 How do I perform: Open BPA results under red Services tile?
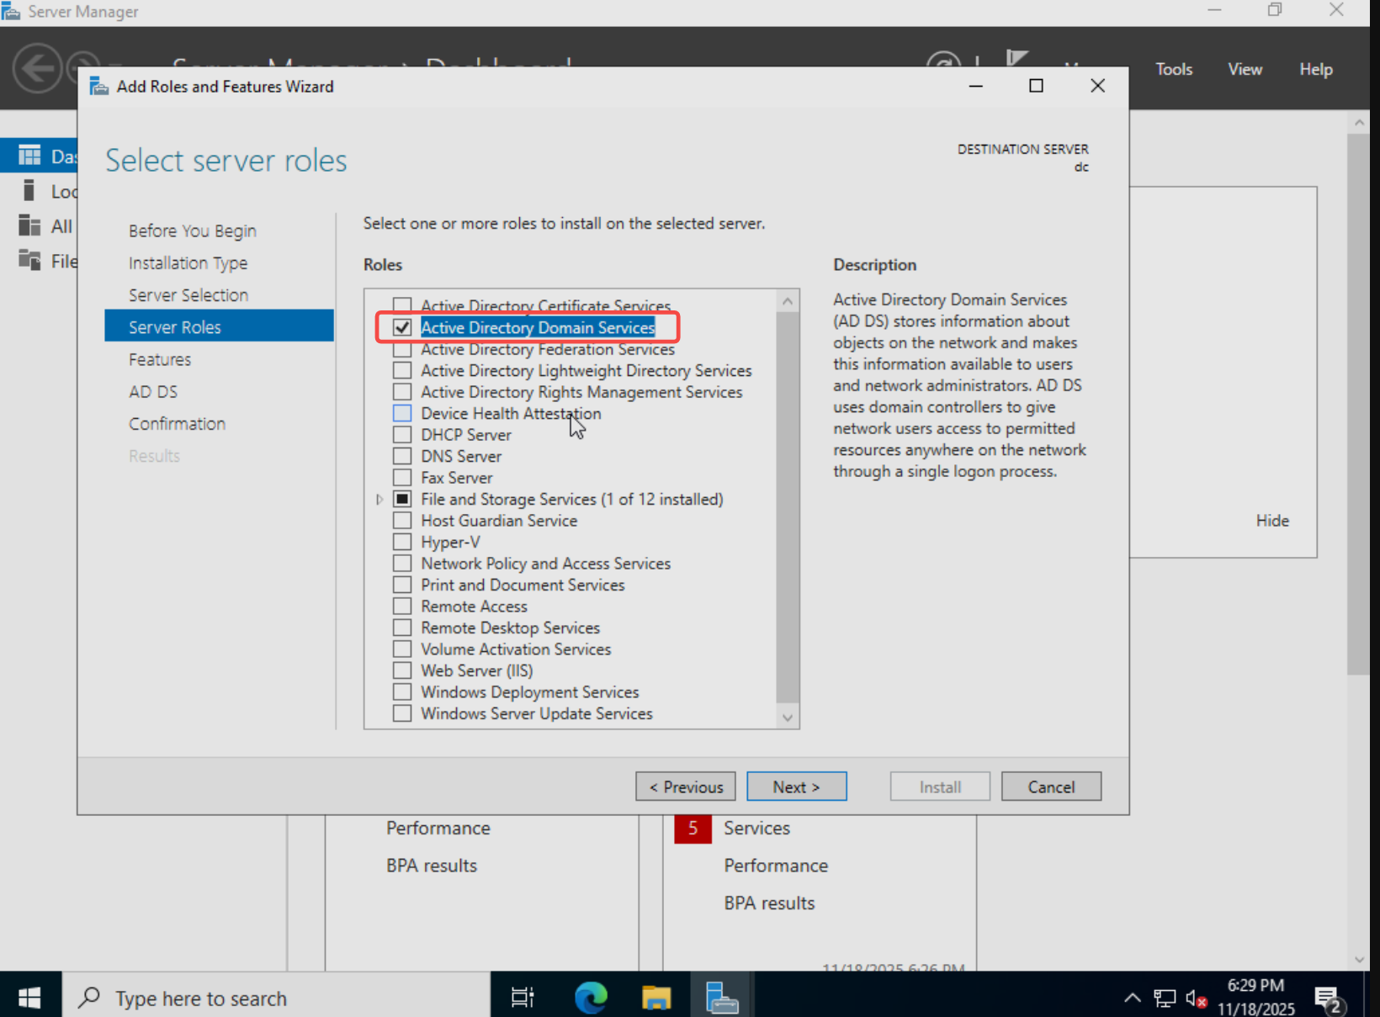pos(769,903)
